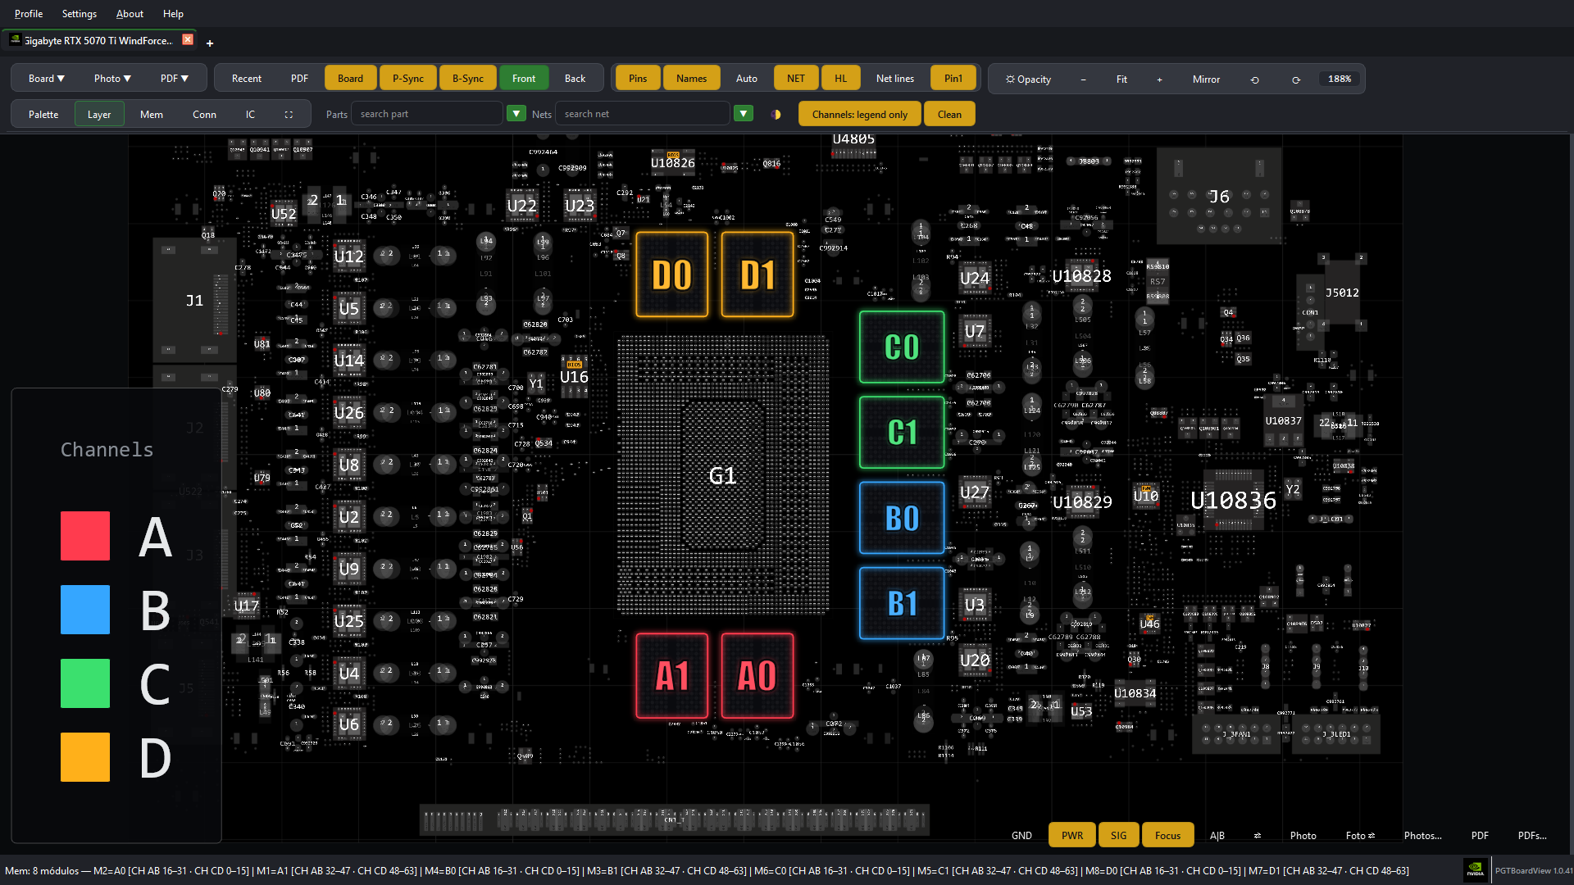
Task: Click the green channel C swatch
Action: click(85, 683)
